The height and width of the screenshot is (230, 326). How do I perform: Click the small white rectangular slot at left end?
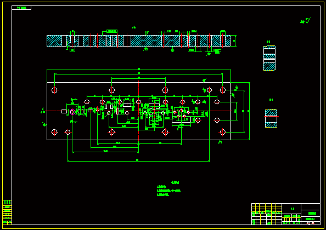click(64, 111)
